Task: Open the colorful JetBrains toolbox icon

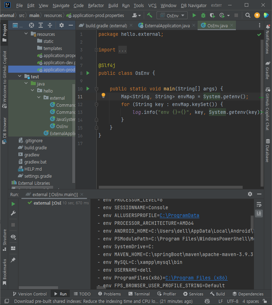Action: point(266,15)
